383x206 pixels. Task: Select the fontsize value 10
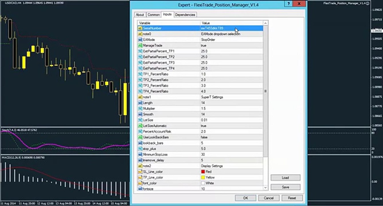203,189
